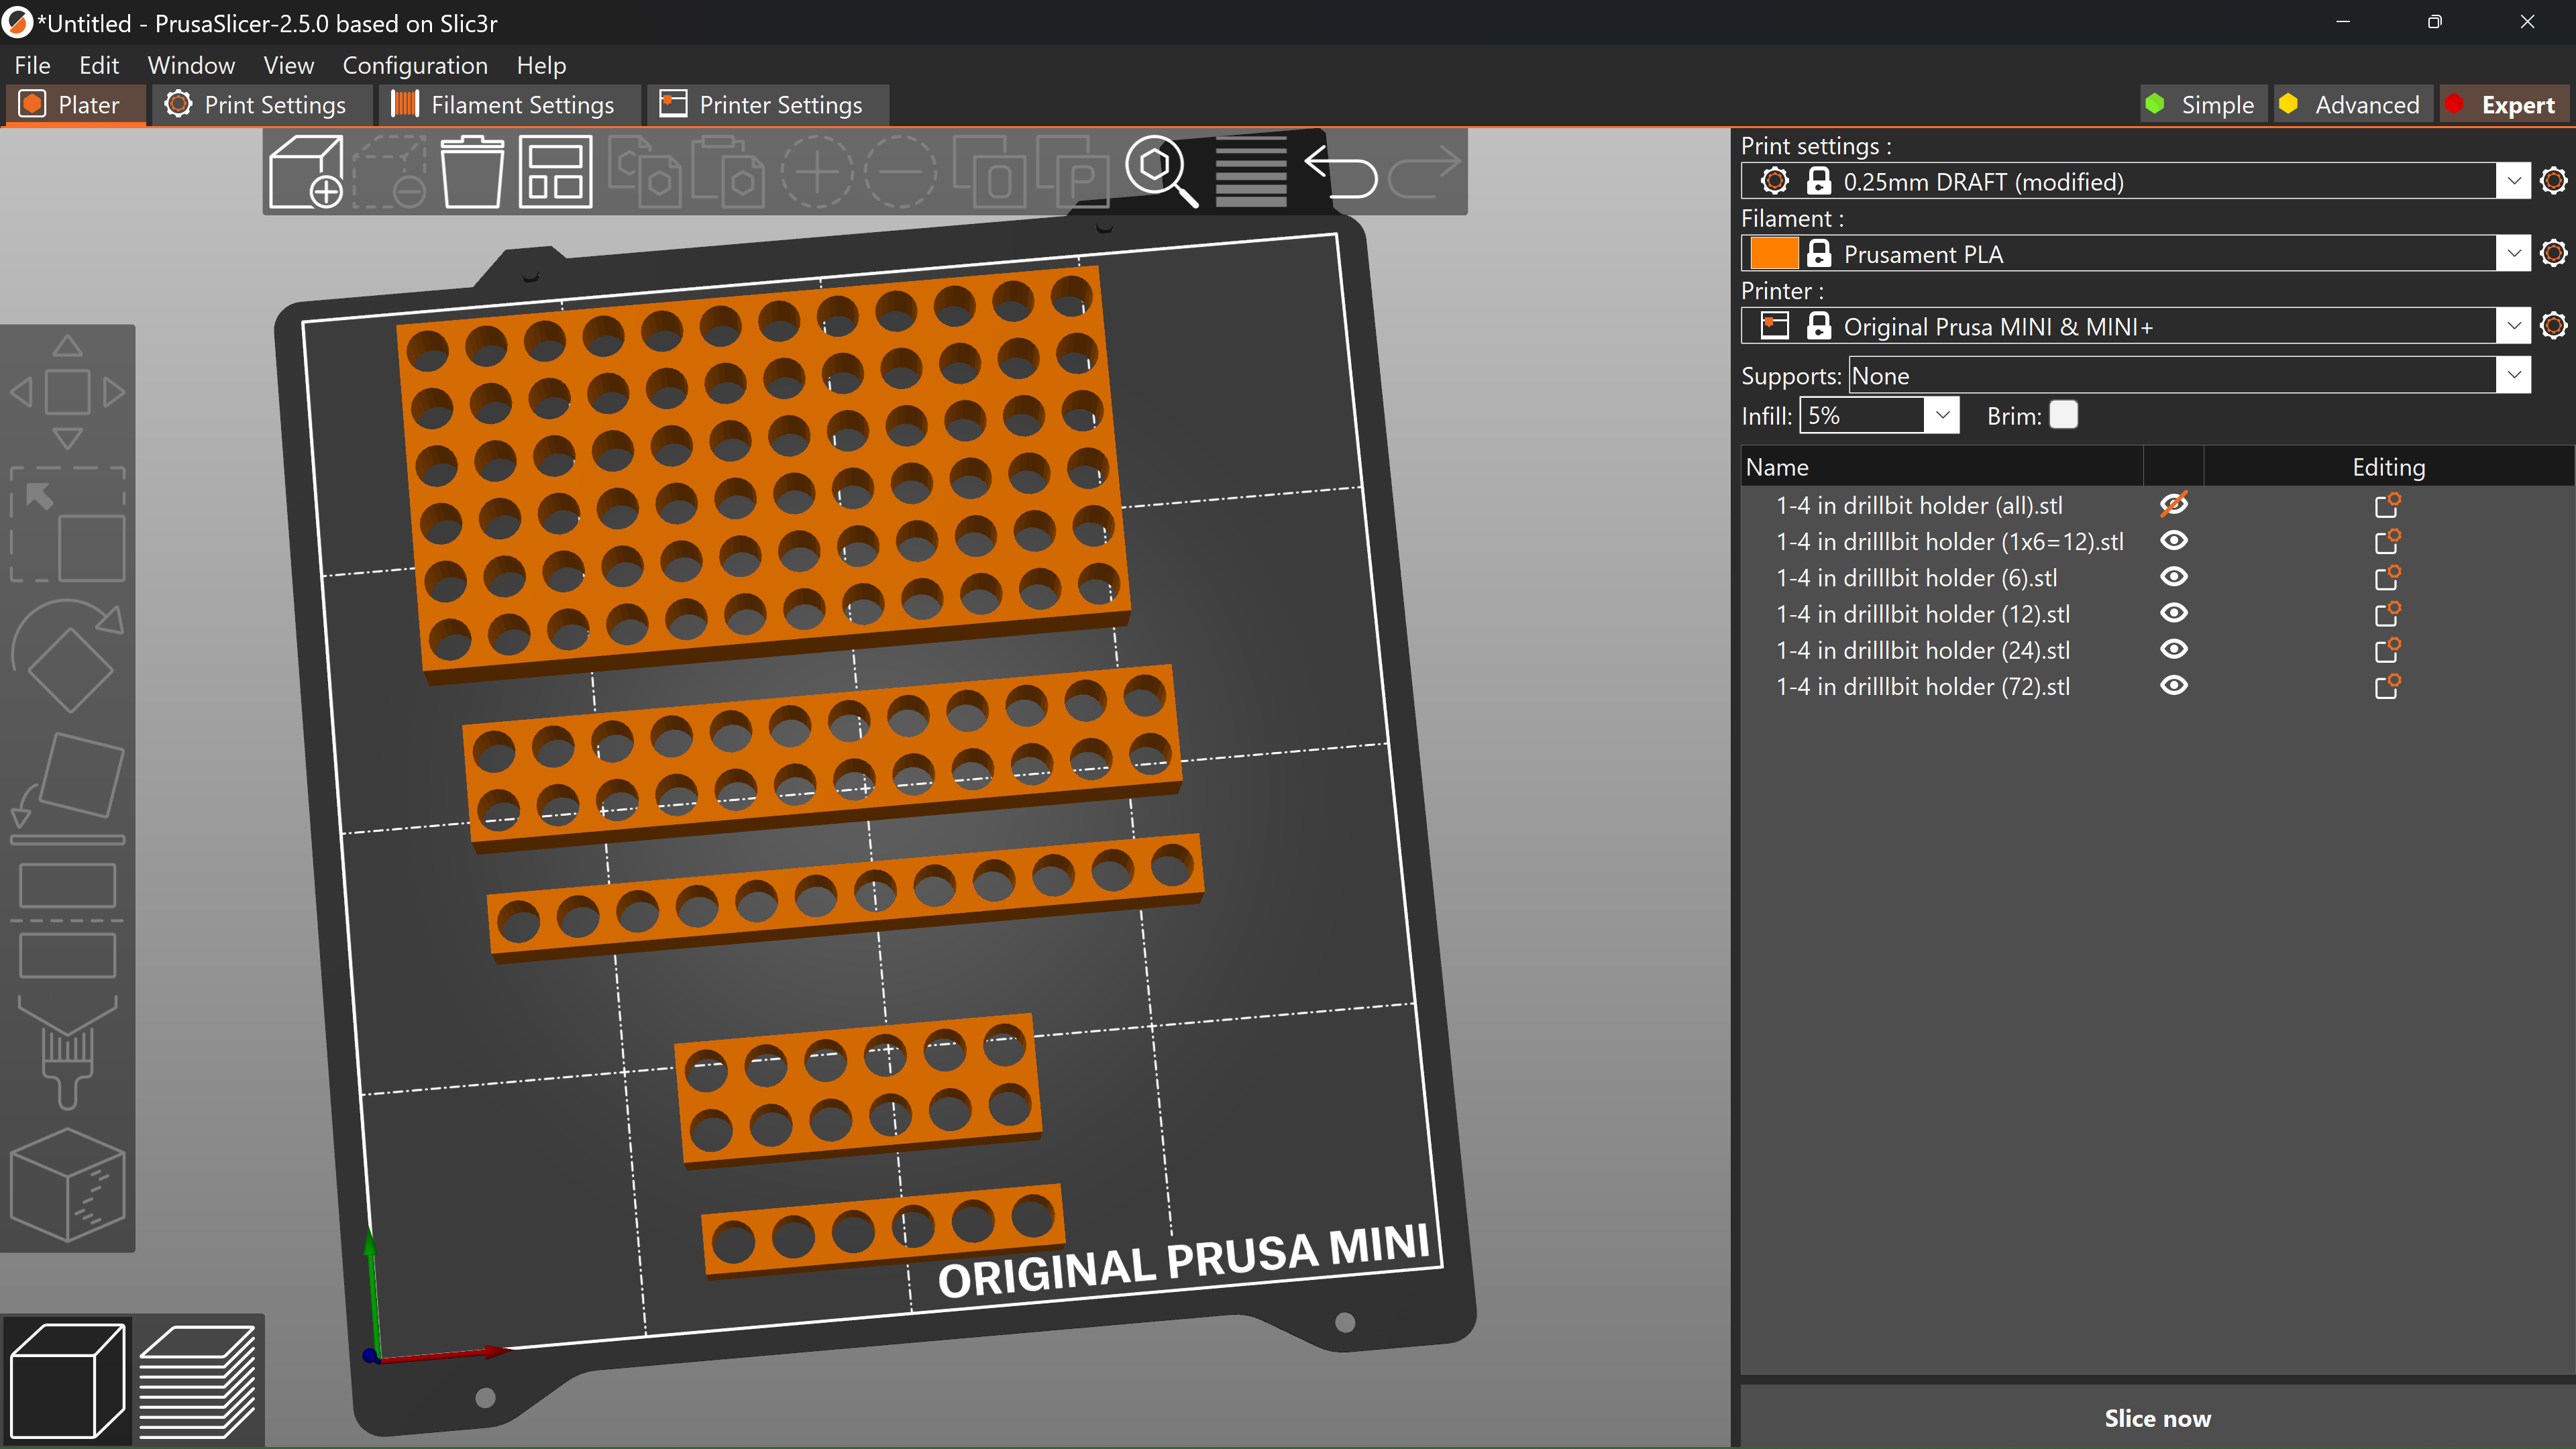Open filament settings gear beside Prusament PLA
The height and width of the screenshot is (1449, 2576).
tap(2553, 253)
